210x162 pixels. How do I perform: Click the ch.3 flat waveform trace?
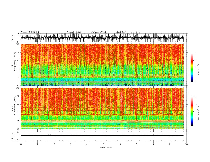tap(102, 136)
